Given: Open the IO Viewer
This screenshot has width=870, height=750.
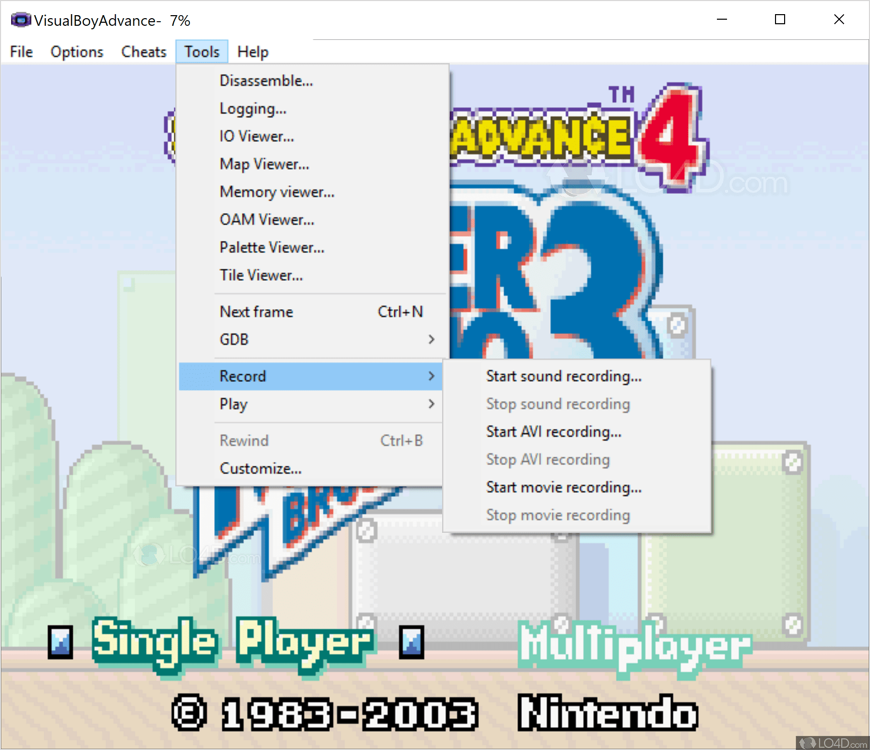Looking at the screenshot, I should click(x=257, y=136).
